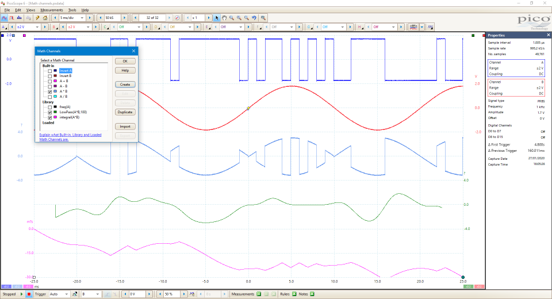Open buffer navigator compass icon
Screen dimensions: 552x299
[x=177, y=18]
